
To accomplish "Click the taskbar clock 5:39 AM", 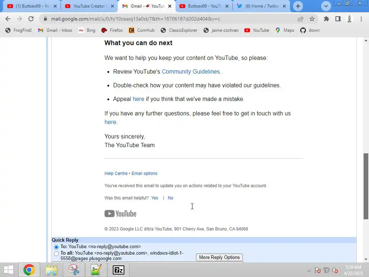I will click(353, 270).
